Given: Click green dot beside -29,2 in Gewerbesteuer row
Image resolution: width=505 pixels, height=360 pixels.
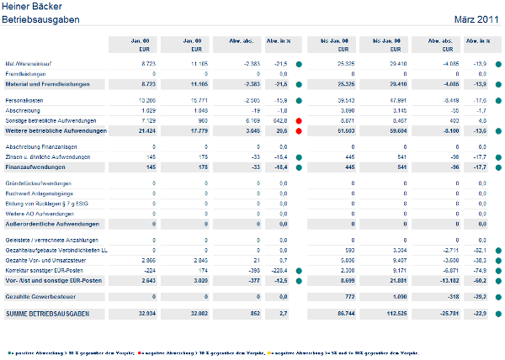Looking at the screenshot, I should [498, 297].
